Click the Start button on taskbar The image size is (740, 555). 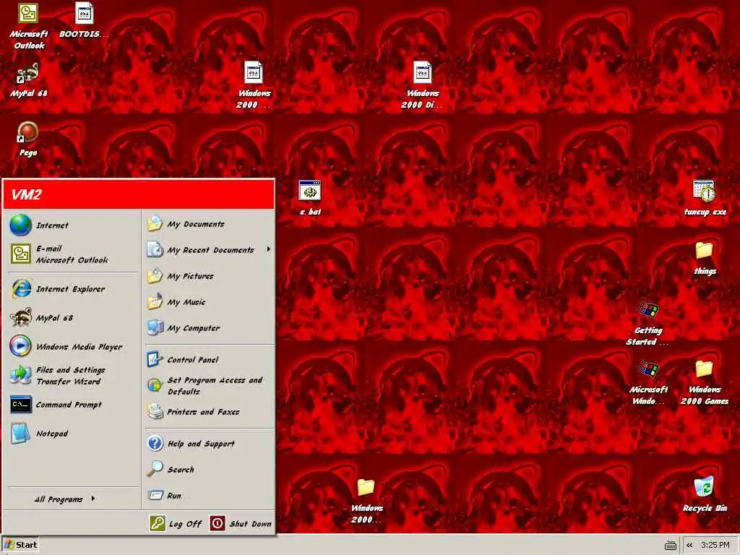pyautogui.click(x=20, y=545)
